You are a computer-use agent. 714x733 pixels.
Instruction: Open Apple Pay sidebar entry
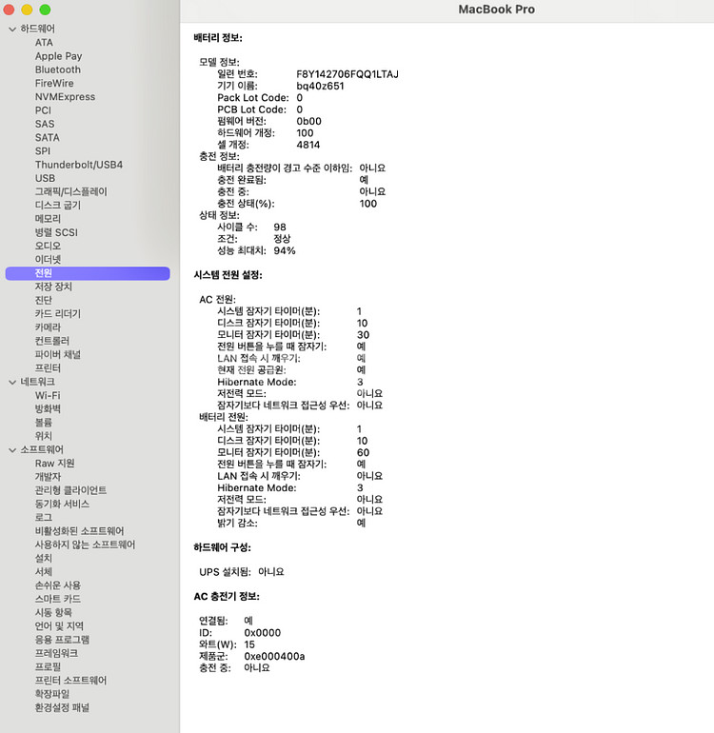tap(58, 56)
